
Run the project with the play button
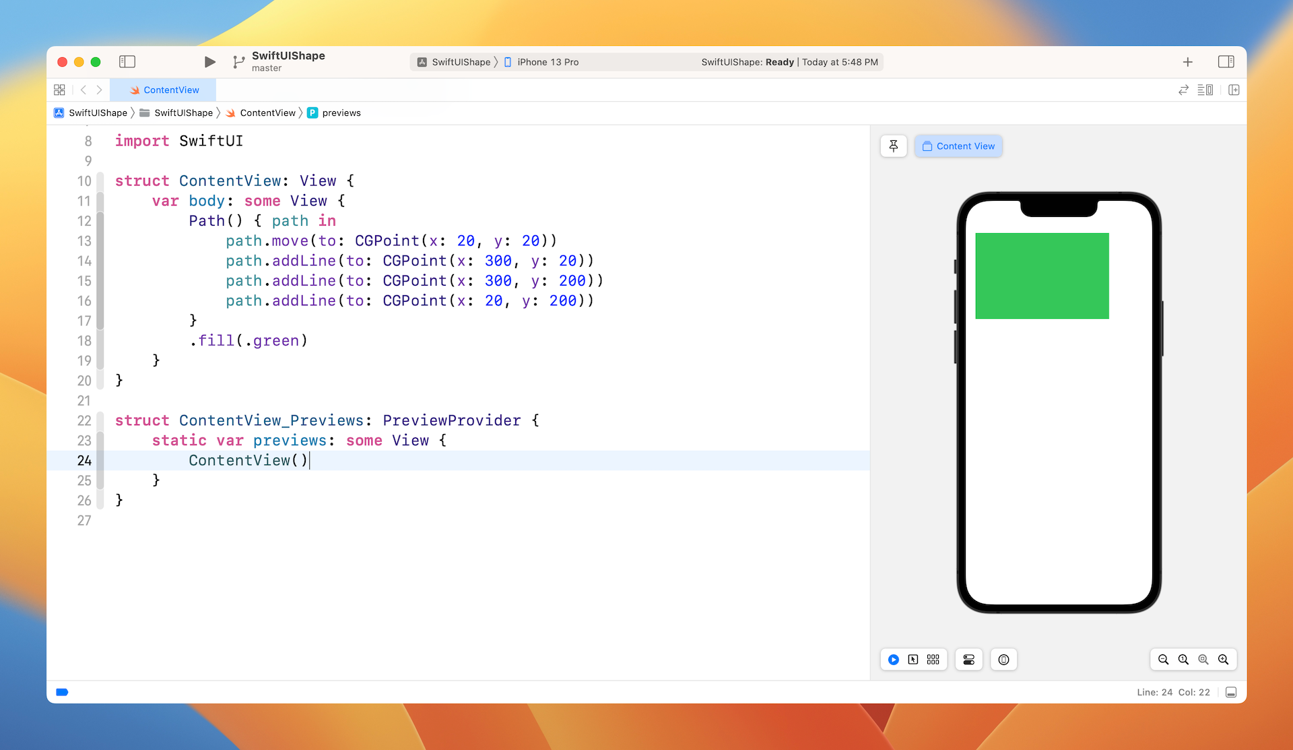pyautogui.click(x=209, y=61)
